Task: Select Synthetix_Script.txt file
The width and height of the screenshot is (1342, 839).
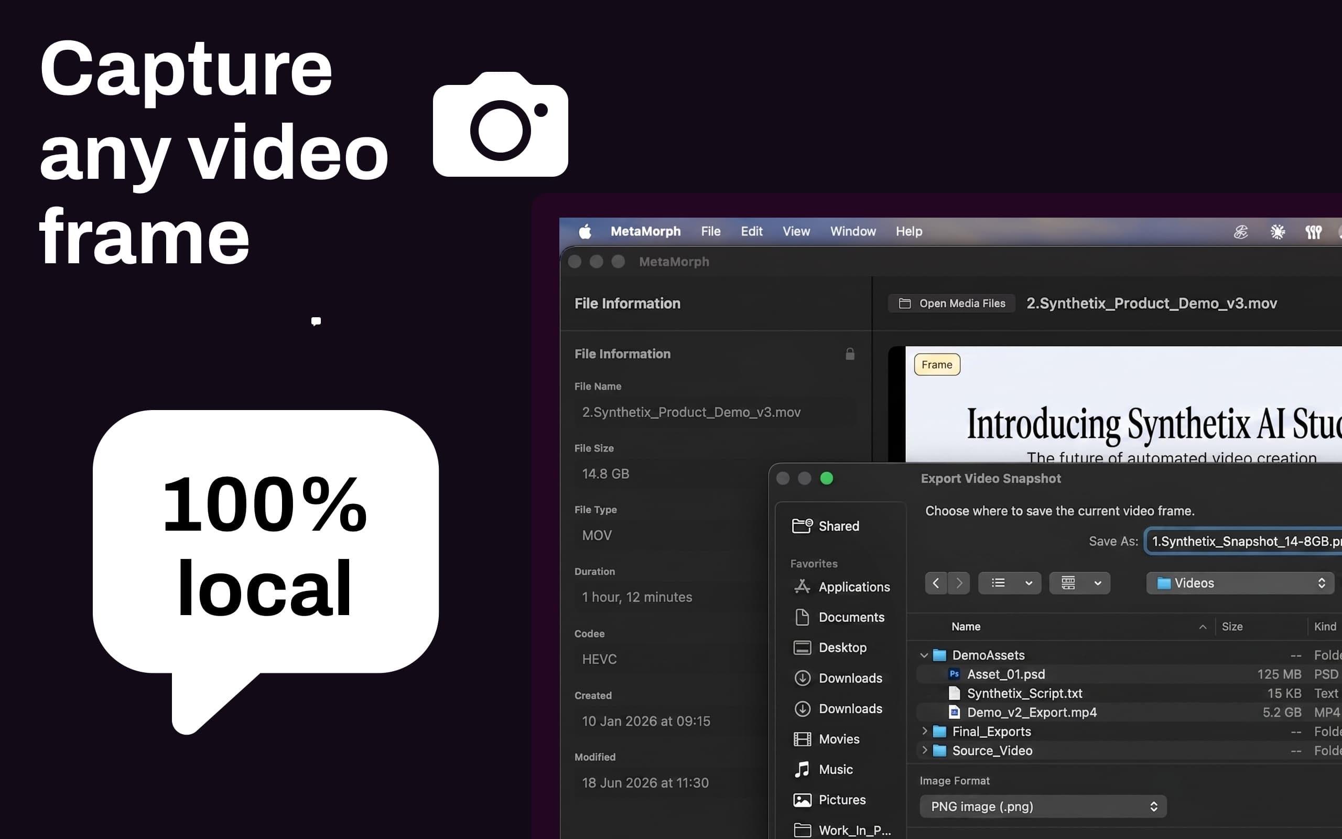Action: pyautogui.click(x=1129, y=694)
